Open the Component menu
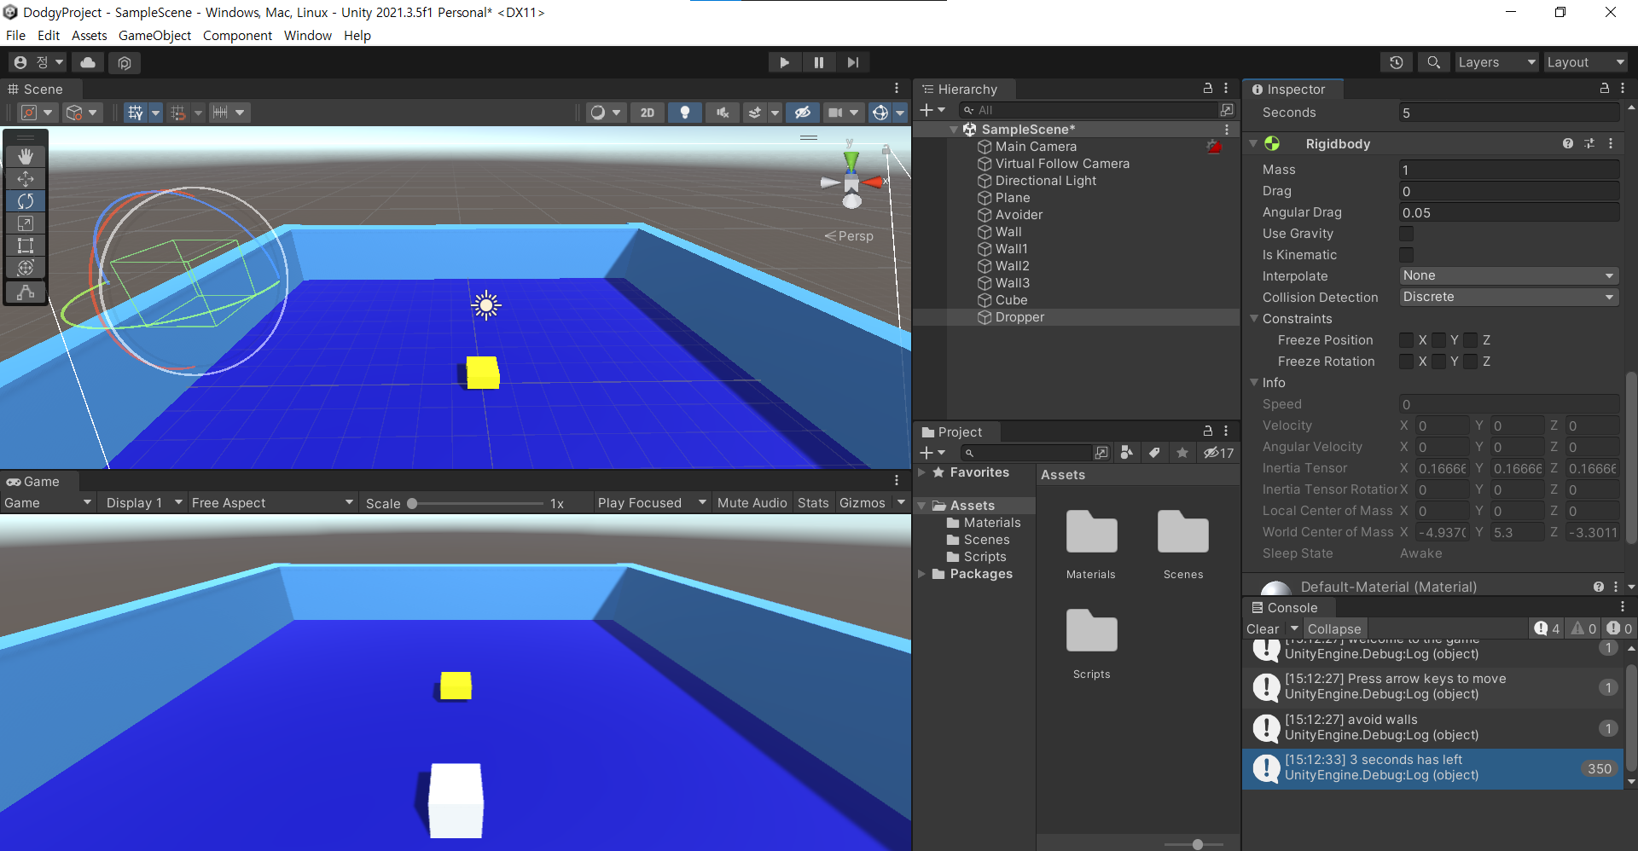Image resolution: width=1638 pixels, height=851 pixels. click(x=237, y=36)
